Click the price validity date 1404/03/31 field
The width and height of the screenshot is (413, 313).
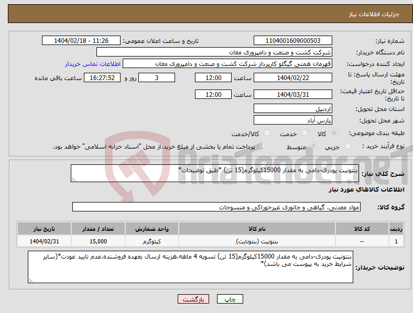pos(293,94)
